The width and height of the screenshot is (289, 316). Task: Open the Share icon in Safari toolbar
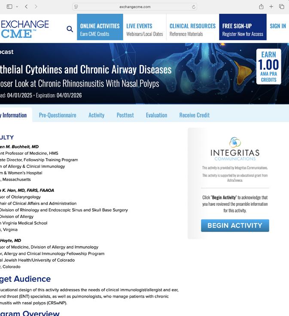(x=261, y=7)
